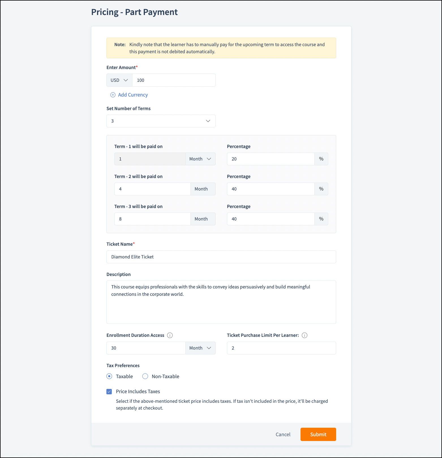This screenshot has width=442, height=458.
Task: Click the Cancel button
Action: pos(283,435)
